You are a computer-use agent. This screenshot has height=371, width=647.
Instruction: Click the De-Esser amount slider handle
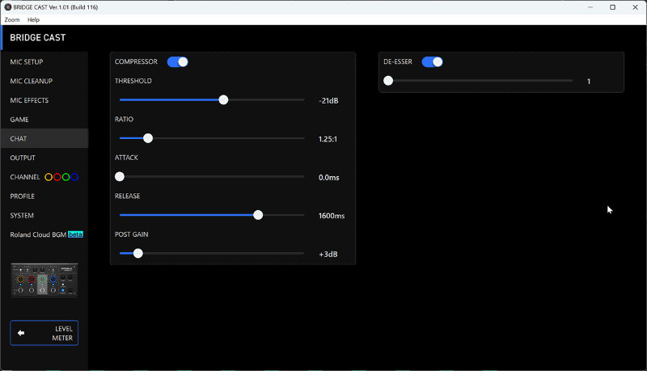[388, 80]
